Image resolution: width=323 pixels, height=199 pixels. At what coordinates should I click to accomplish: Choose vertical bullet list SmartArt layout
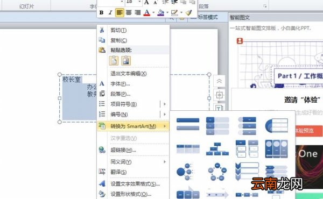tap(188, 124)
